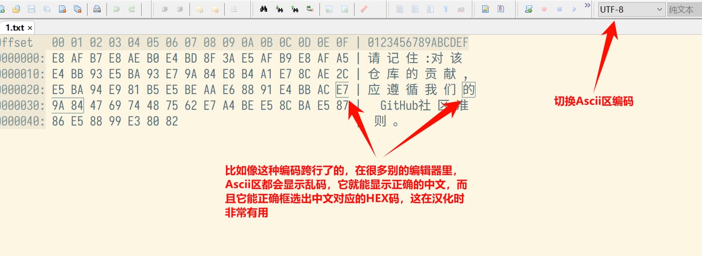This screenshot has height=256, width=702.
Task: Click the boxed character 的
Action: coord(468,90)
